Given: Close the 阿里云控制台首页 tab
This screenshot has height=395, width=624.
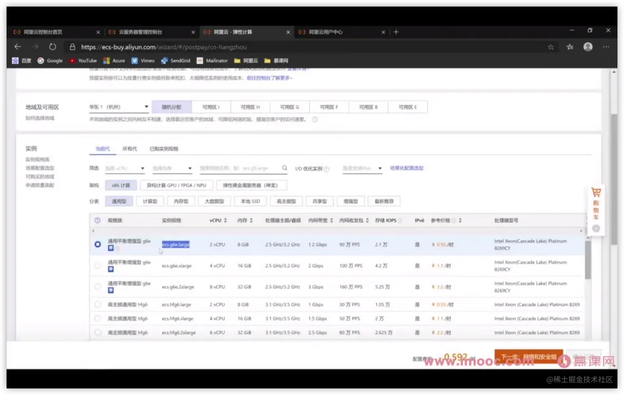Looking at the screenshot, I should coord(98,32).
